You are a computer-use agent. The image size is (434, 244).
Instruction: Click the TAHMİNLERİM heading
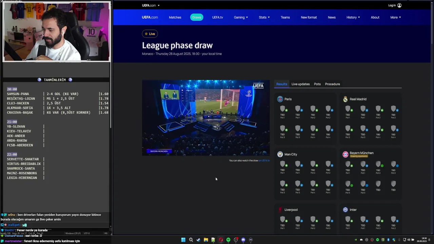(55, 80)
